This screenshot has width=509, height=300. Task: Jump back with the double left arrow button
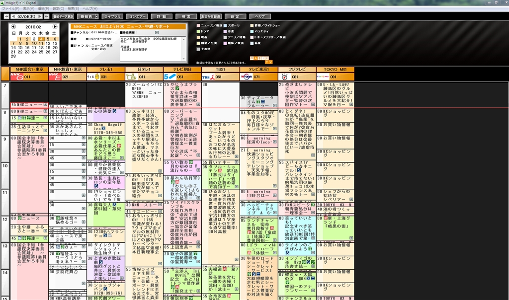(x=6, y=16)
